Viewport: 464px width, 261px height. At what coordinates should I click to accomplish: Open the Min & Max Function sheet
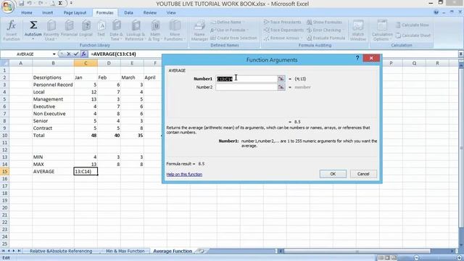[125, 251]
